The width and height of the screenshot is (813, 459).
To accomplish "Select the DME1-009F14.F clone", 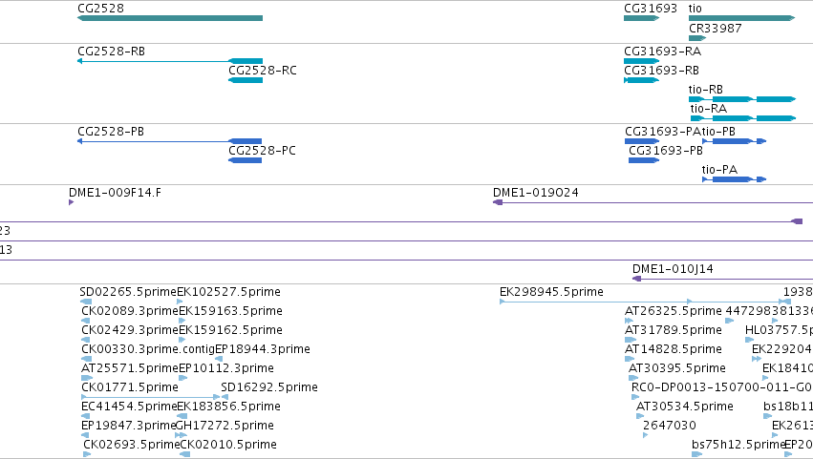I will (115, 193).
